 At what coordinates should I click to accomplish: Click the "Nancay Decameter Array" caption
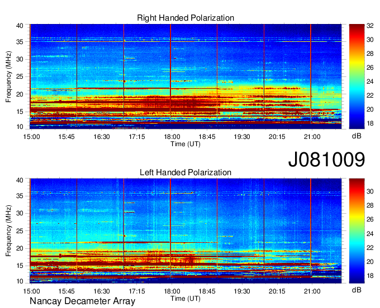[82, 301]
